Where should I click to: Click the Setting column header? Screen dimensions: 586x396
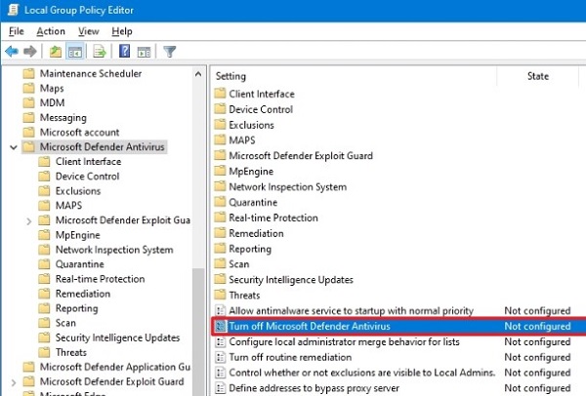(x=230, y=76)
